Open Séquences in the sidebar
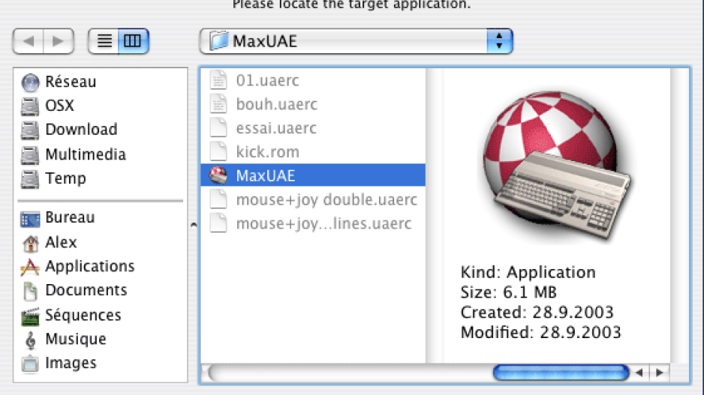The height and width of the screenshot is (395, 704). 71,316
